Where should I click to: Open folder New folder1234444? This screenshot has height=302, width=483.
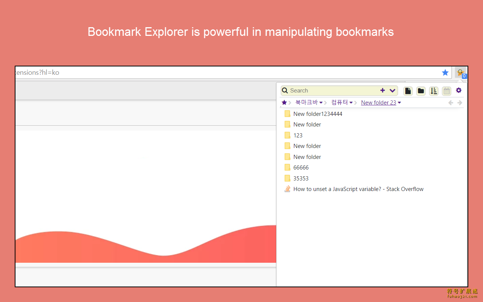pyautogui.click(x=318, y=114)
